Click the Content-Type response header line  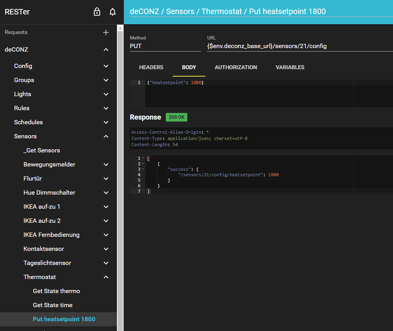pyautogui.click(x=189, y=139)
